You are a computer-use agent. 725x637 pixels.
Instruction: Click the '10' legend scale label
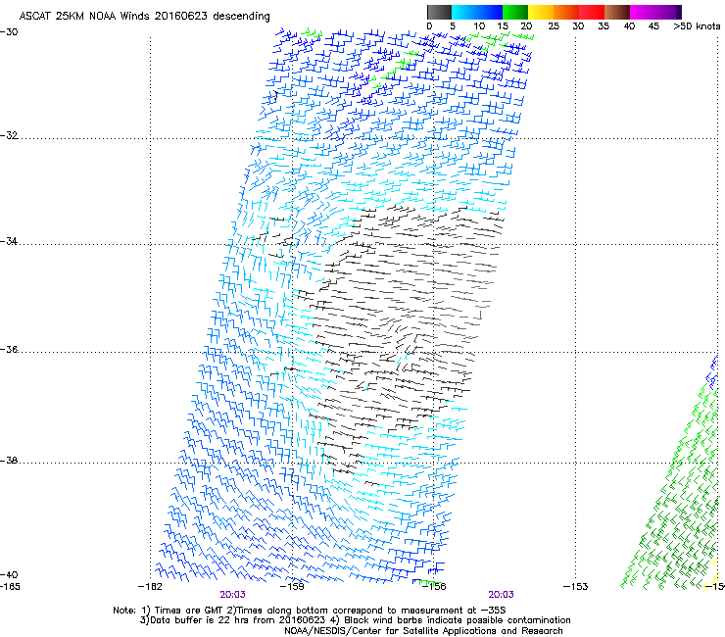point(478,26)
